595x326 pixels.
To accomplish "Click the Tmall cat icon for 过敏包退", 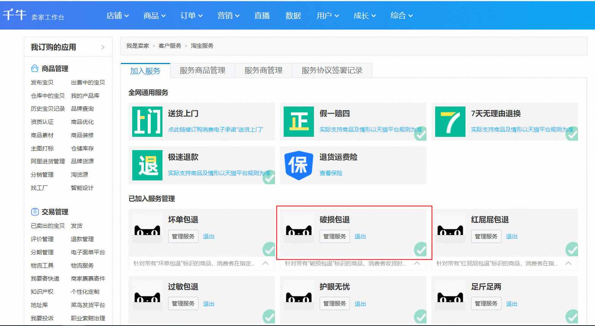I will coord(147,295).
